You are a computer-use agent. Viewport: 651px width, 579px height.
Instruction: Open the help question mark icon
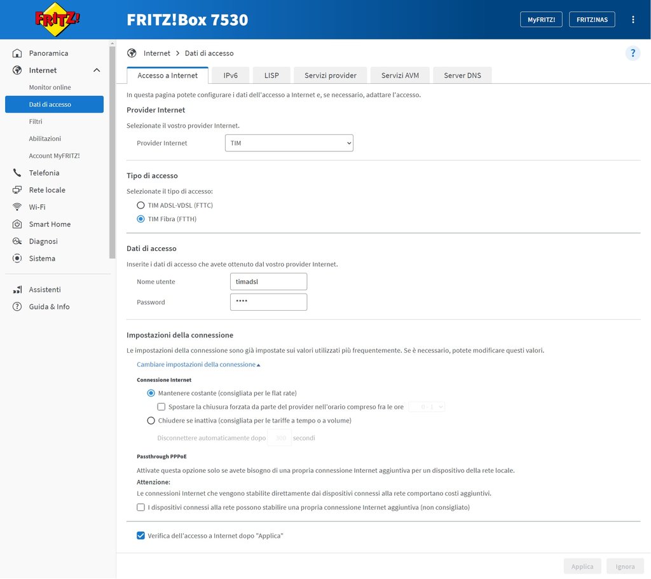pyautogui.click(x=633, y=53)
